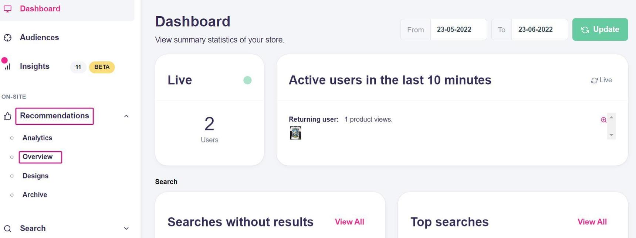View all searches without results

pyautogui.click(x=349, y=222)
